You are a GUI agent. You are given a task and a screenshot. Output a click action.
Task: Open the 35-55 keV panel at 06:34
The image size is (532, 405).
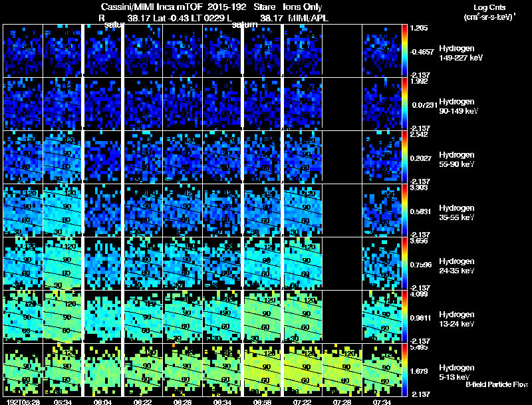click(223, 211)
